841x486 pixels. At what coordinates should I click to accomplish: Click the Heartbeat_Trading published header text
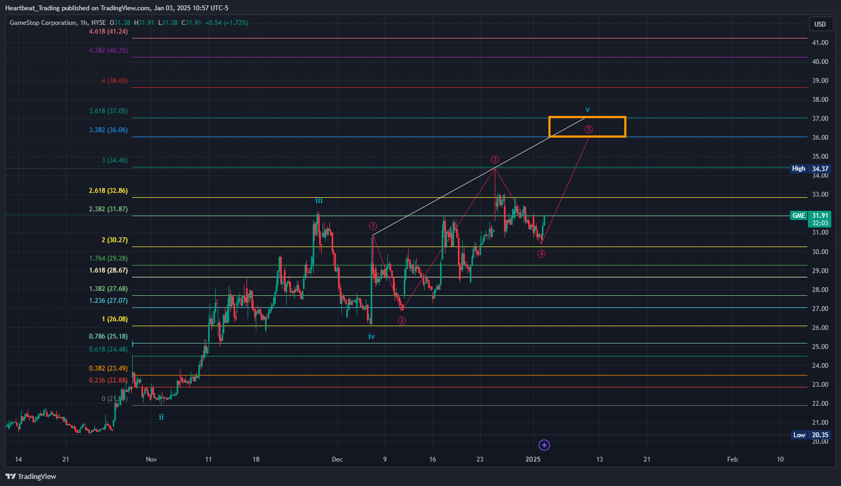117,8
